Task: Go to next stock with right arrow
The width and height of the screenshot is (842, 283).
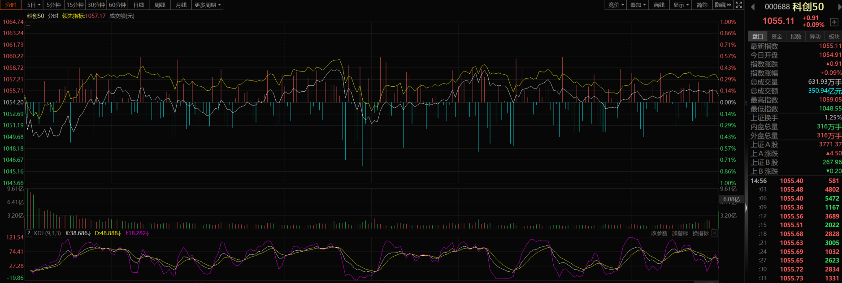Action: coord(839,7)
